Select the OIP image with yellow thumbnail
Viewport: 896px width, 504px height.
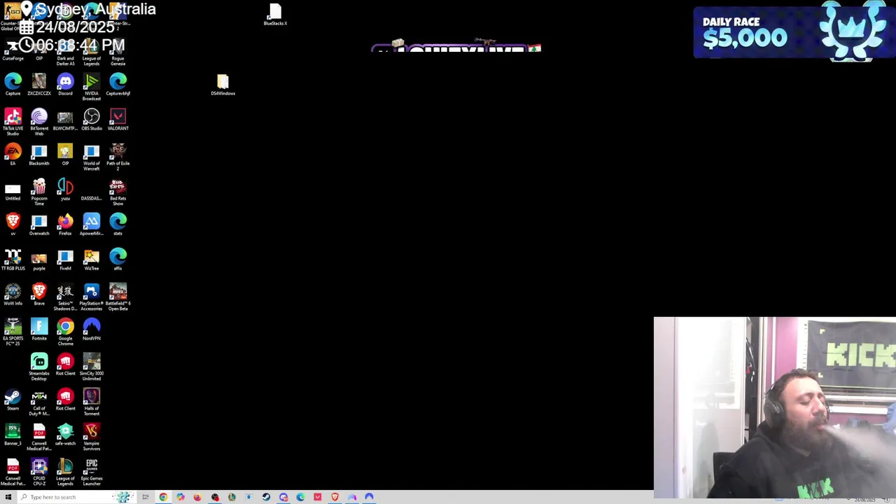65,153
